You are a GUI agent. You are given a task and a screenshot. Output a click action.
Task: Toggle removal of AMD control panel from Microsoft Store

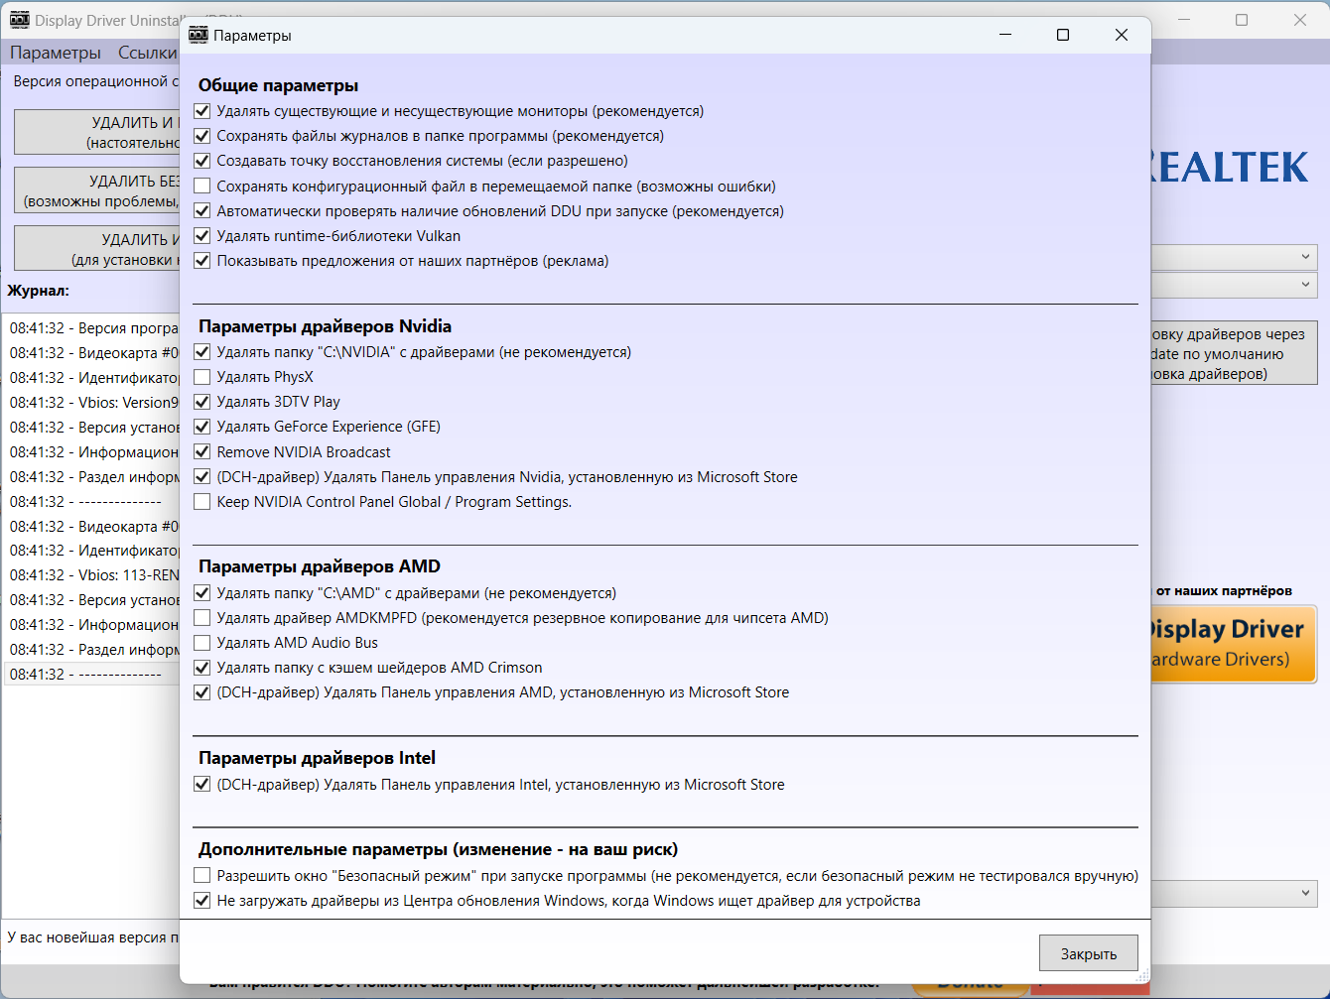click(x=202, y=692)
